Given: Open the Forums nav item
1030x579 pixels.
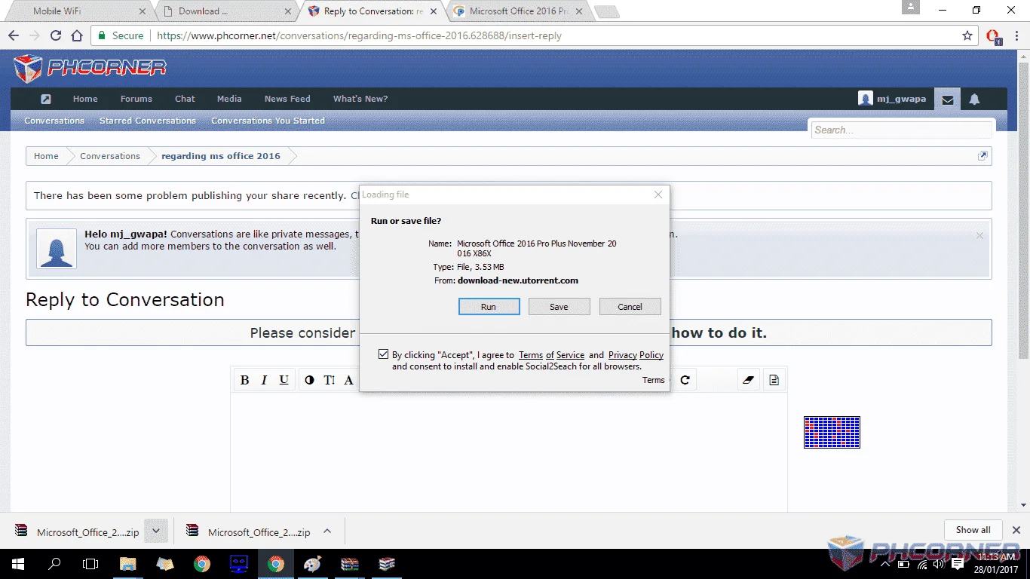Looking at the screenshot, I should [136, 99].
